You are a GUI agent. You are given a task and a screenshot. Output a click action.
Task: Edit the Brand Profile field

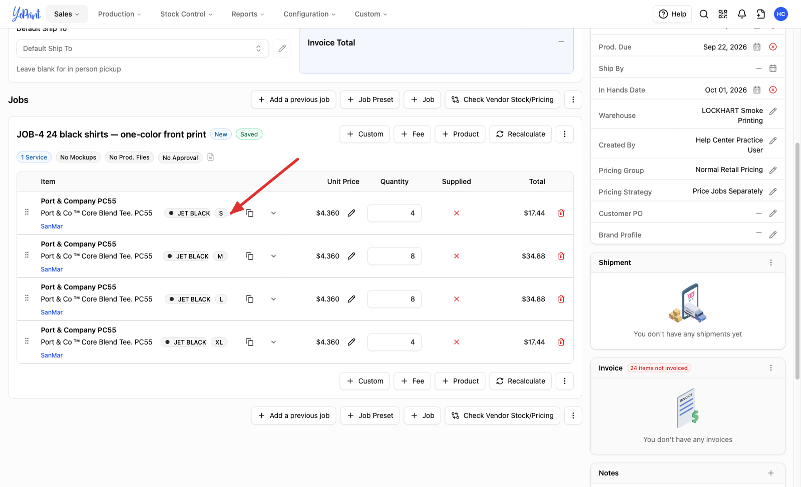[773, 235]
